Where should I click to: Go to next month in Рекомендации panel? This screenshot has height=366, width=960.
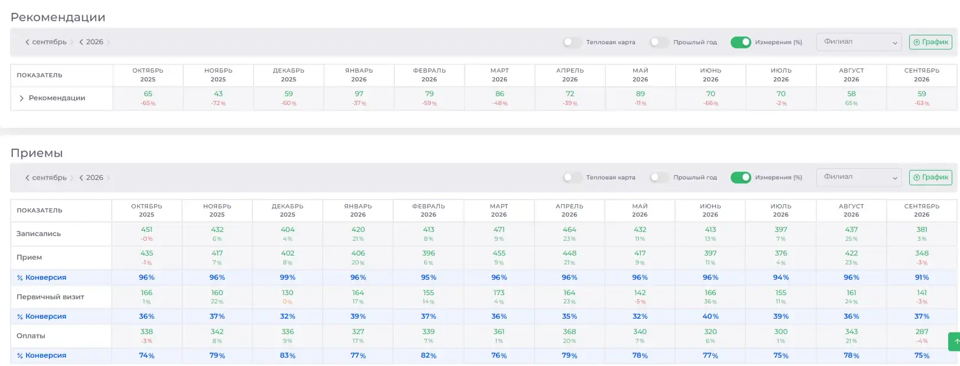pyautogui.click(x=72, y=42)
